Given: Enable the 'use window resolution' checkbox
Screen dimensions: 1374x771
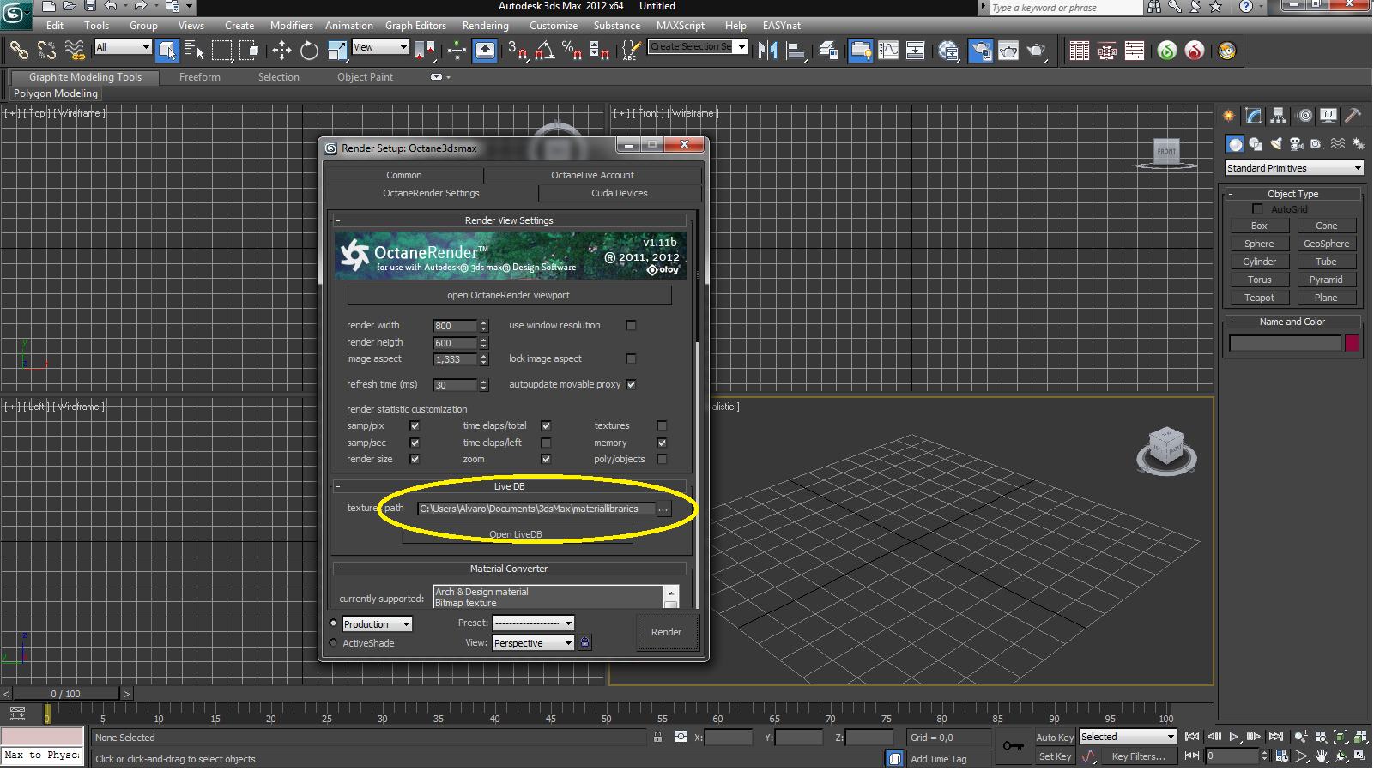Looking at the screenshot, I should tap(631, 326).
